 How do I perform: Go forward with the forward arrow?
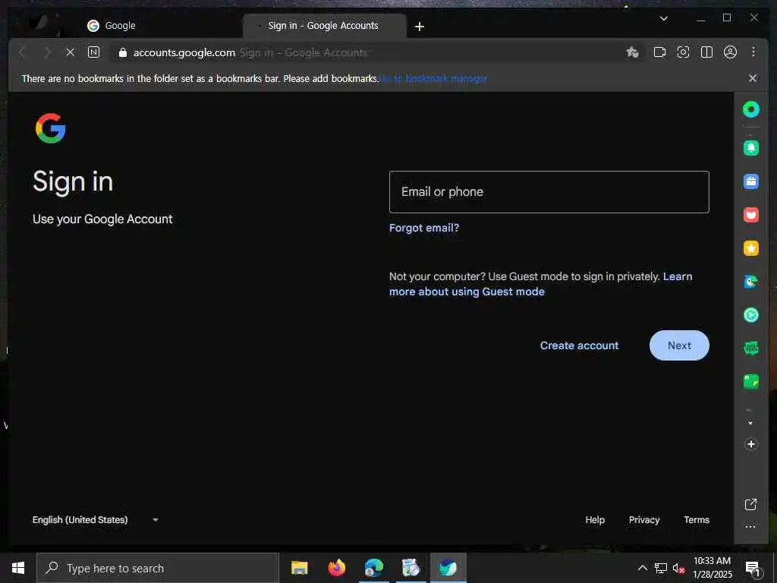[x=47, y=52]
